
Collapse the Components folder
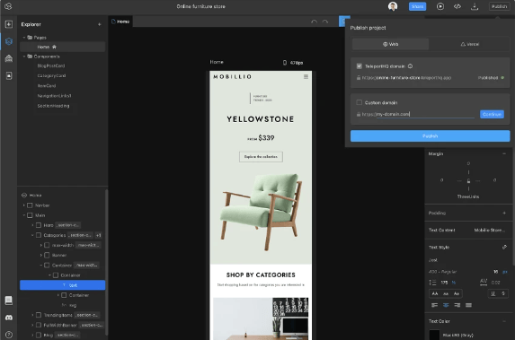tap(24, 57)
